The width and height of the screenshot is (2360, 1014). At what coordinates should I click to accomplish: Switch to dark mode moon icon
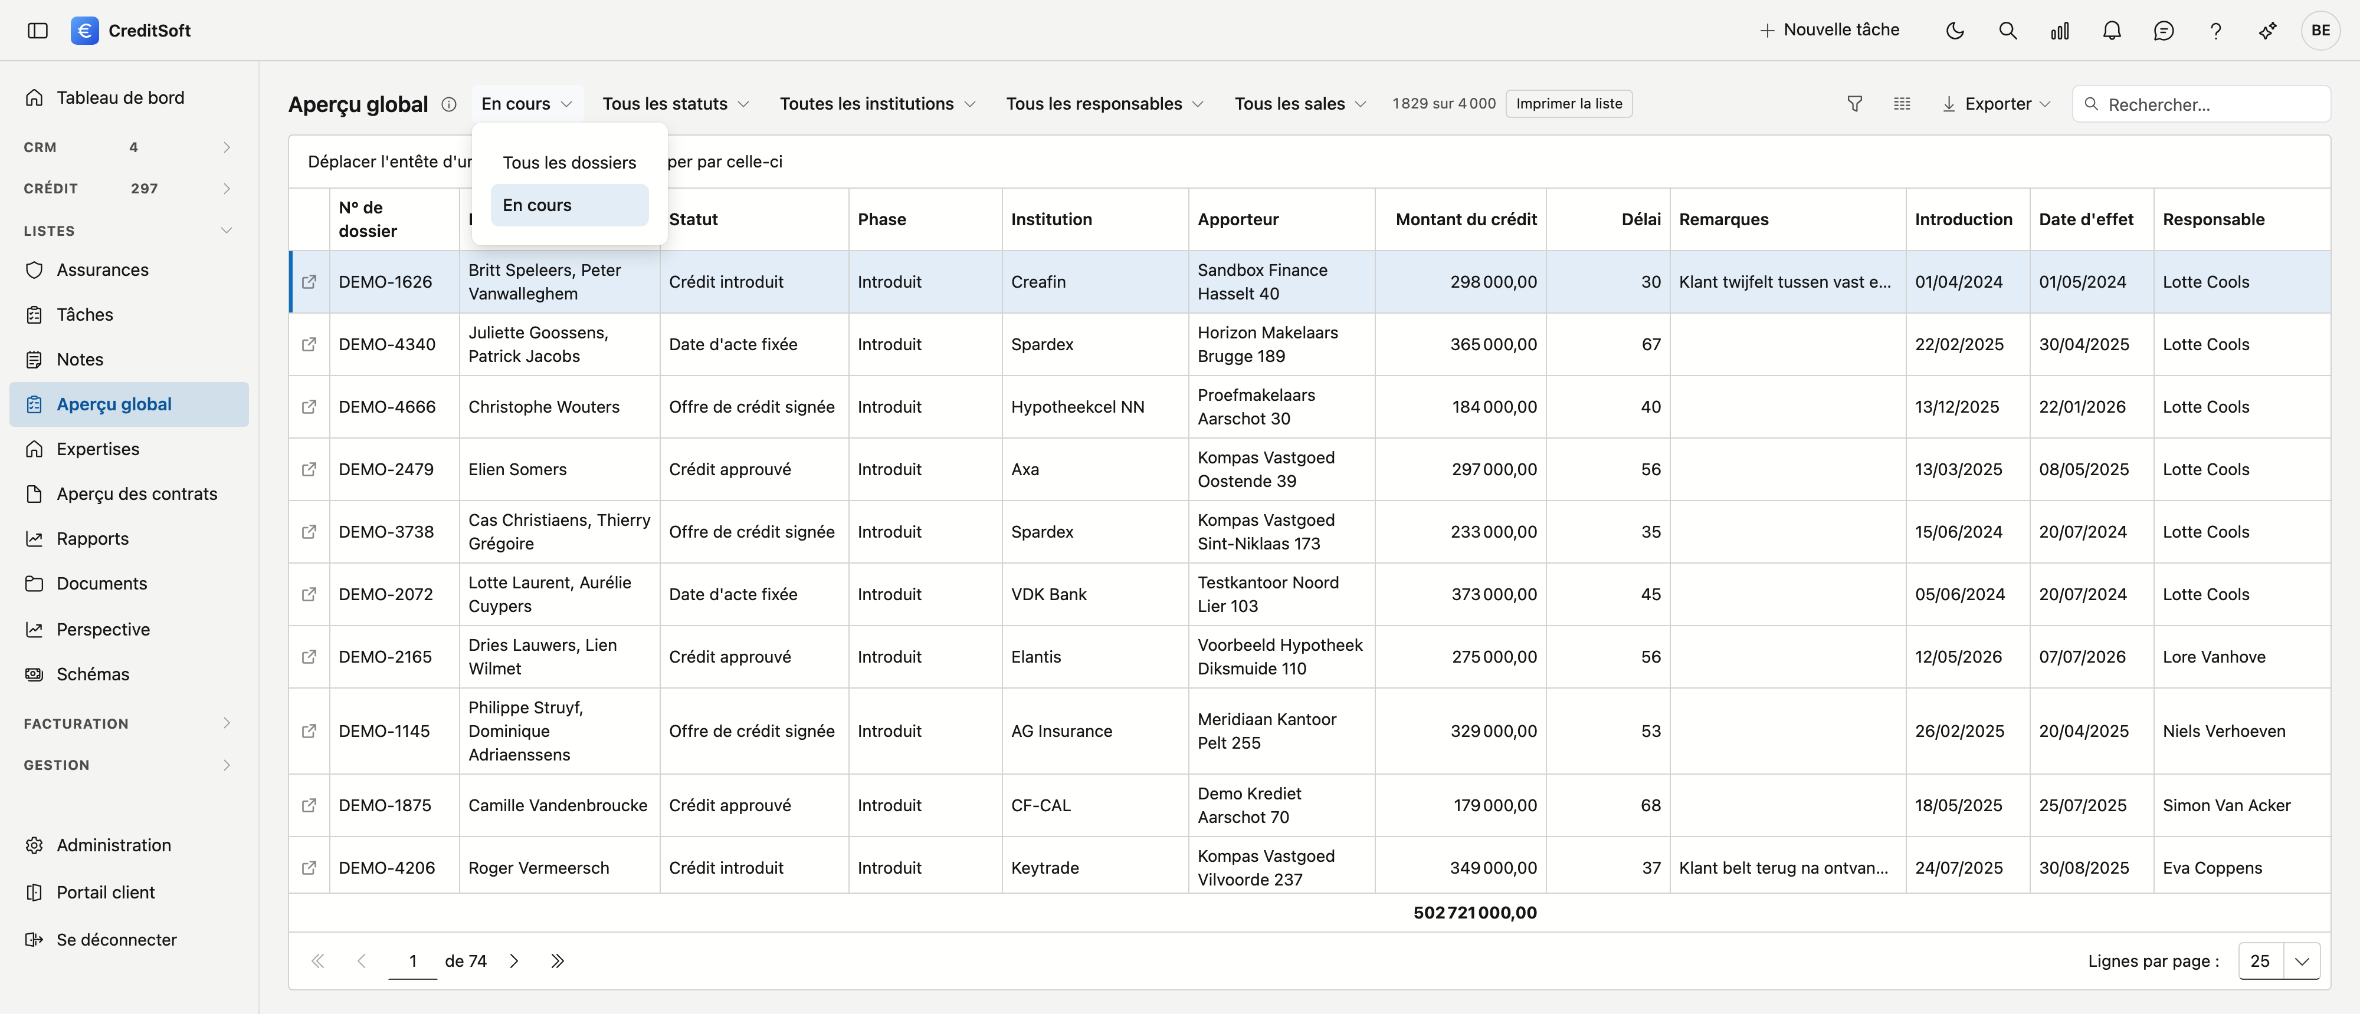coord(1955,30)
